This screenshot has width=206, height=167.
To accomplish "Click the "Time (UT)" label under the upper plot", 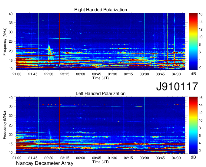I will (x=101, y=78).
